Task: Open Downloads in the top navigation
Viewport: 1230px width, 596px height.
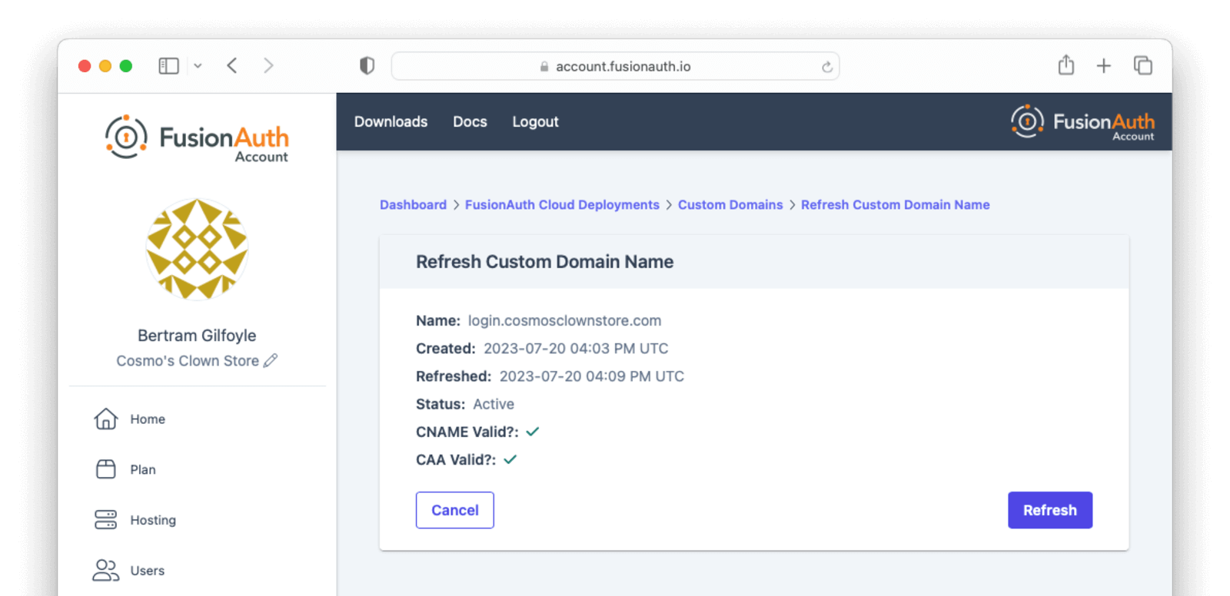Action: [391, 121]
